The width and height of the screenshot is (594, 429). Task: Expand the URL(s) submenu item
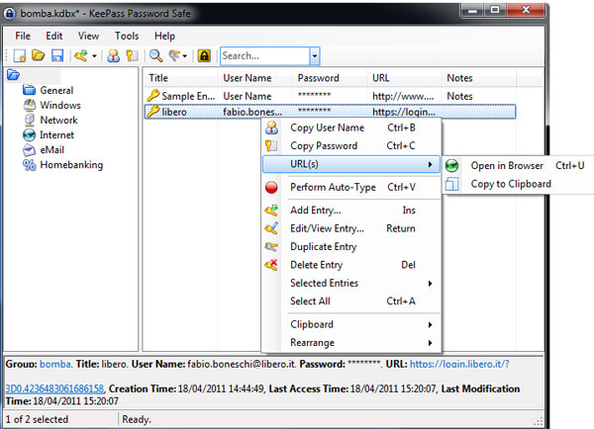pyautogui.click(x=351, y=164)
